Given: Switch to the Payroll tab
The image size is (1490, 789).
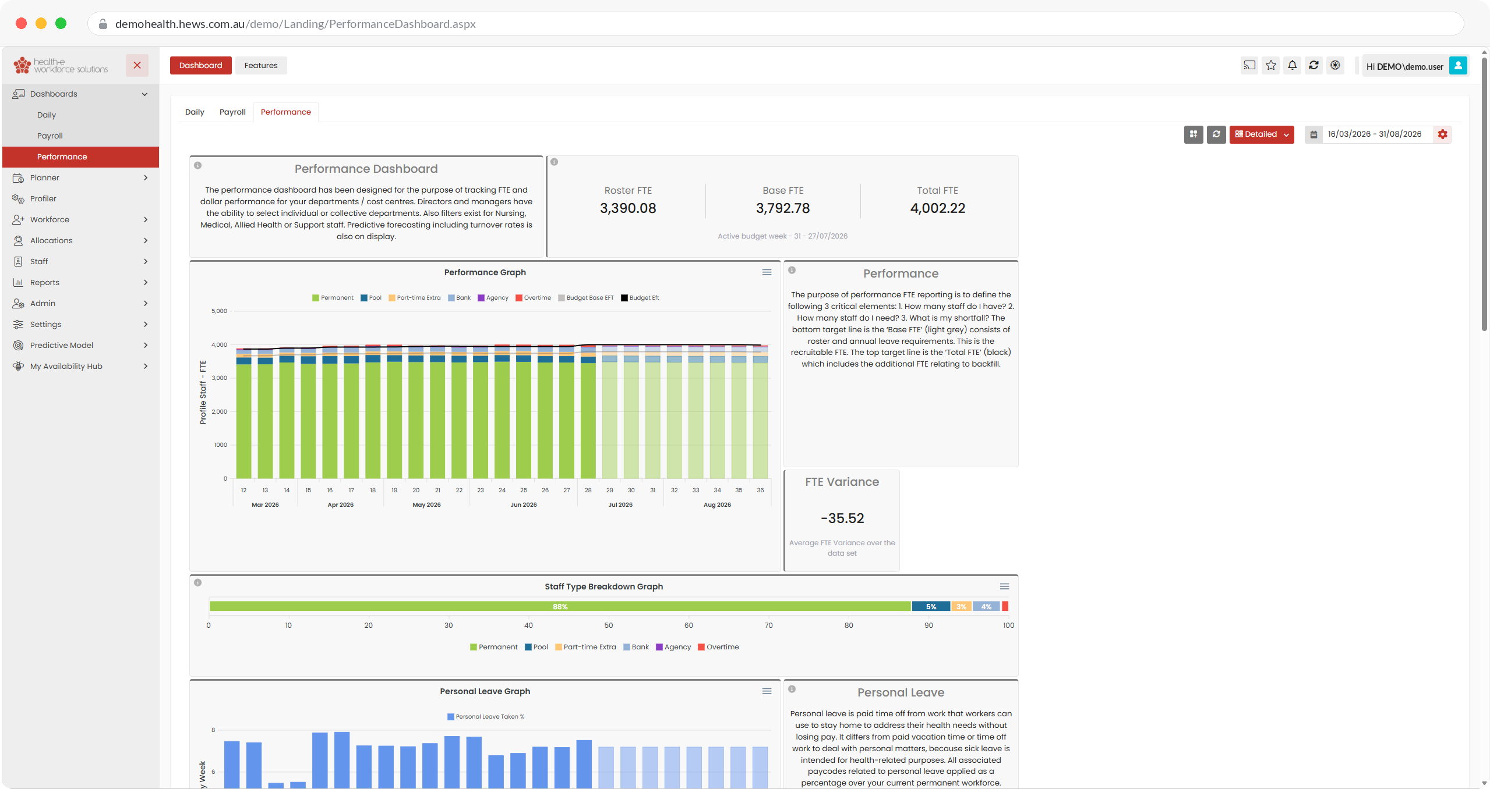Looking at the screenshot, I should 232,112.
